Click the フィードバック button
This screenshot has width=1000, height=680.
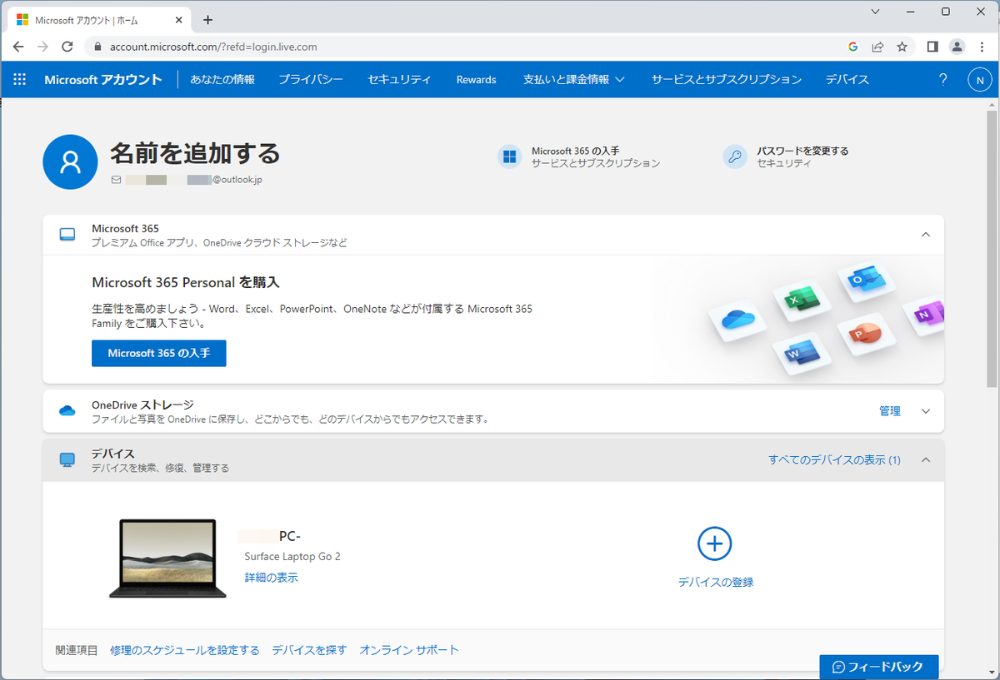[879, 667]
